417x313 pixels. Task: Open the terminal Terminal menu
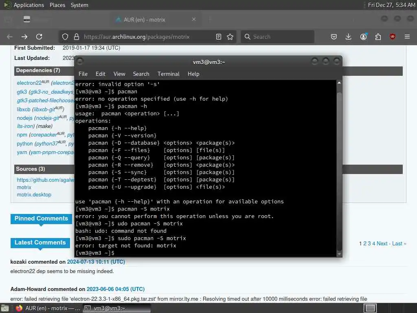click(168, 74)
